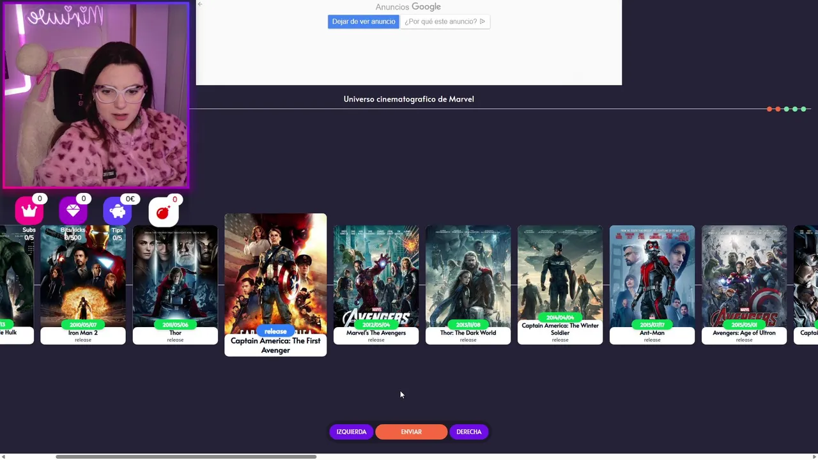Click the Anuncios Google label

[408, 7]
